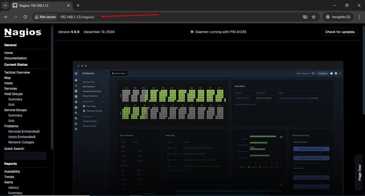
Task: Click Check for updates button
Action: 340,32
